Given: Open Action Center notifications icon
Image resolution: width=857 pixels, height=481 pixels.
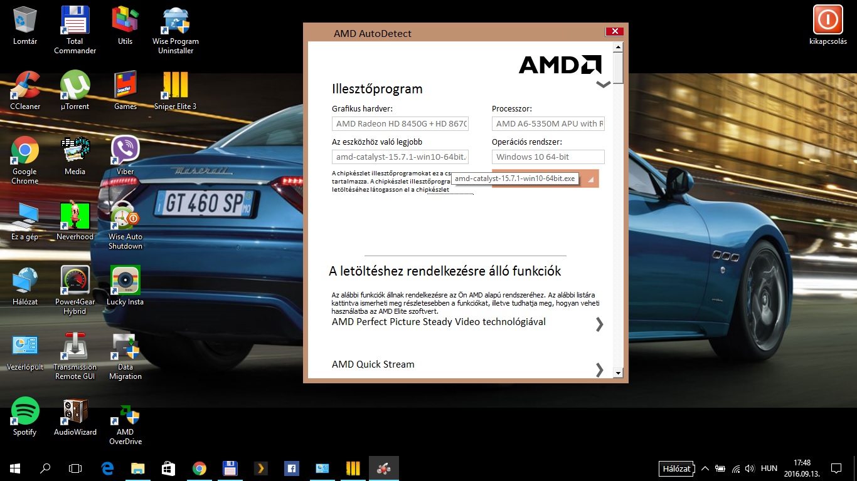Looking at the screenshot, I should 836,468.
